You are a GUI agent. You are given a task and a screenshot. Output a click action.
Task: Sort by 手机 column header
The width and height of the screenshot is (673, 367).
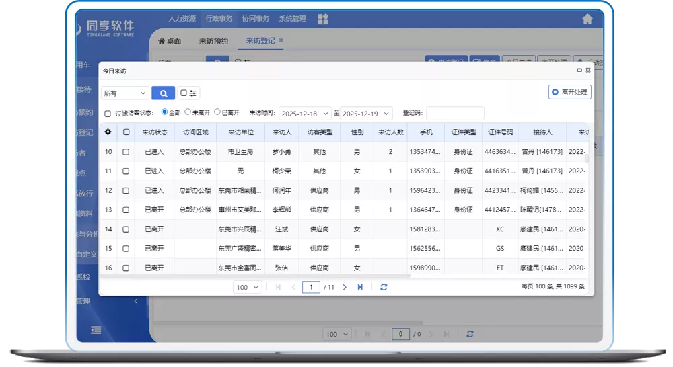[426, 132]
